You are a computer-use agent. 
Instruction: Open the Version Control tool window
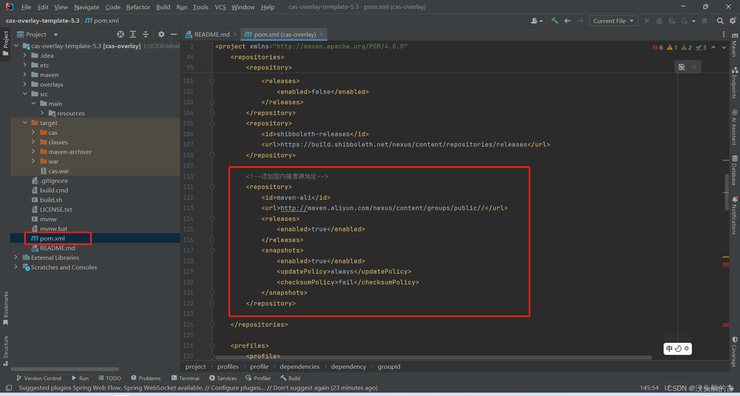click(x=39, y=378)
